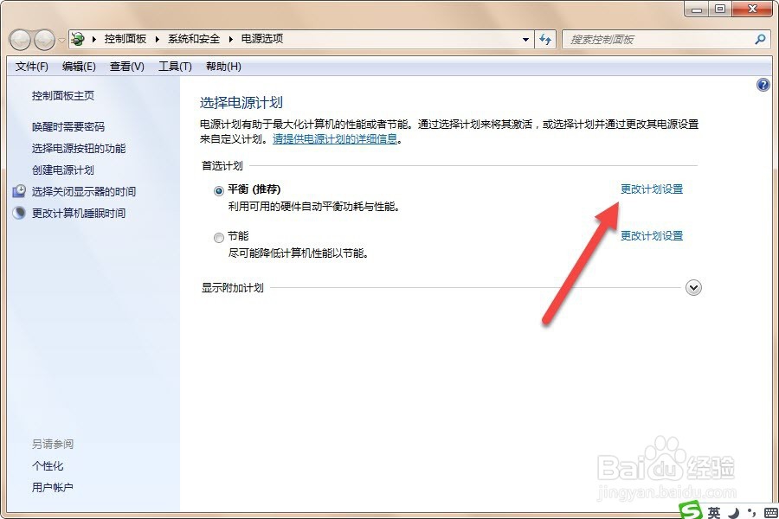The width and height of the screenshot is (779, 519).
Task: Select the 节能 radio button
Action: (x=219, y=238)
